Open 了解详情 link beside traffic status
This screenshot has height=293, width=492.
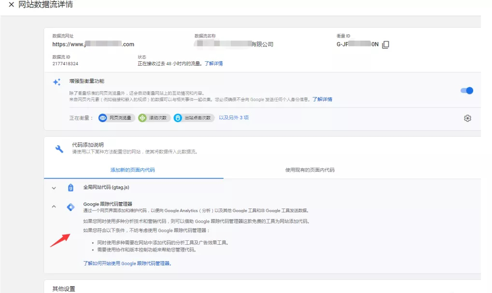click(213, 64)
